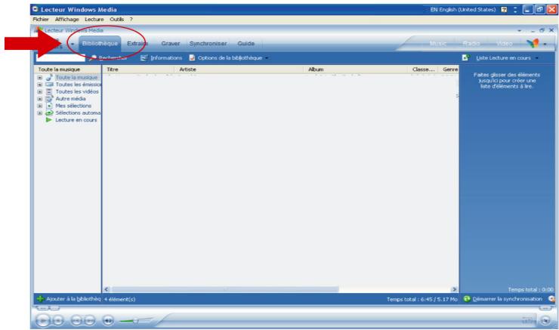Open dropdown arrow left of Bibliothèque tab
This screenshot has height=330, width=559.
(73, 44)
